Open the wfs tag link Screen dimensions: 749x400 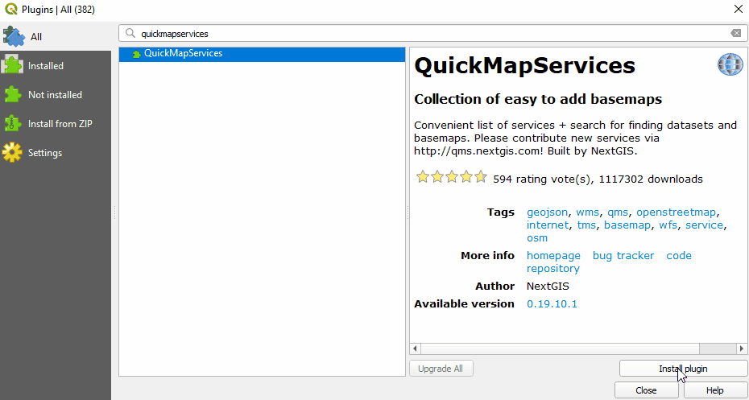click(668, 225)
